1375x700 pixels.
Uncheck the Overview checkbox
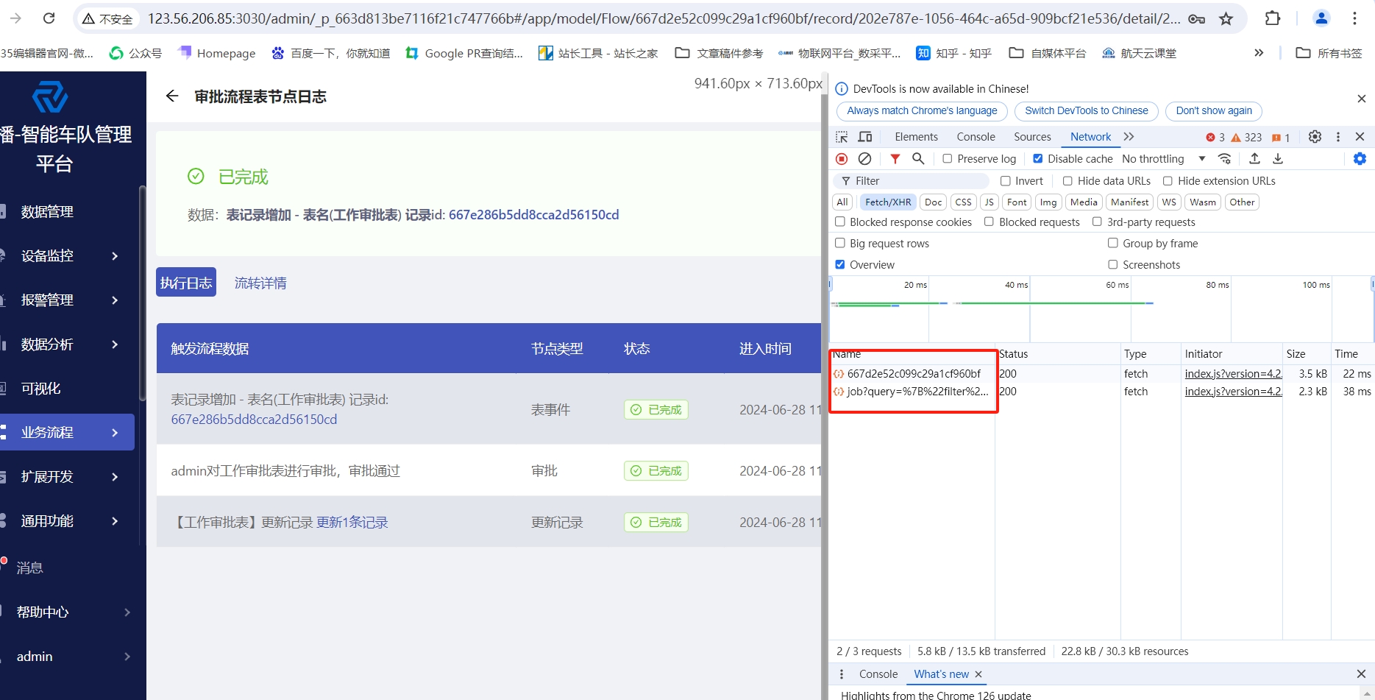[x=840, y=264]
